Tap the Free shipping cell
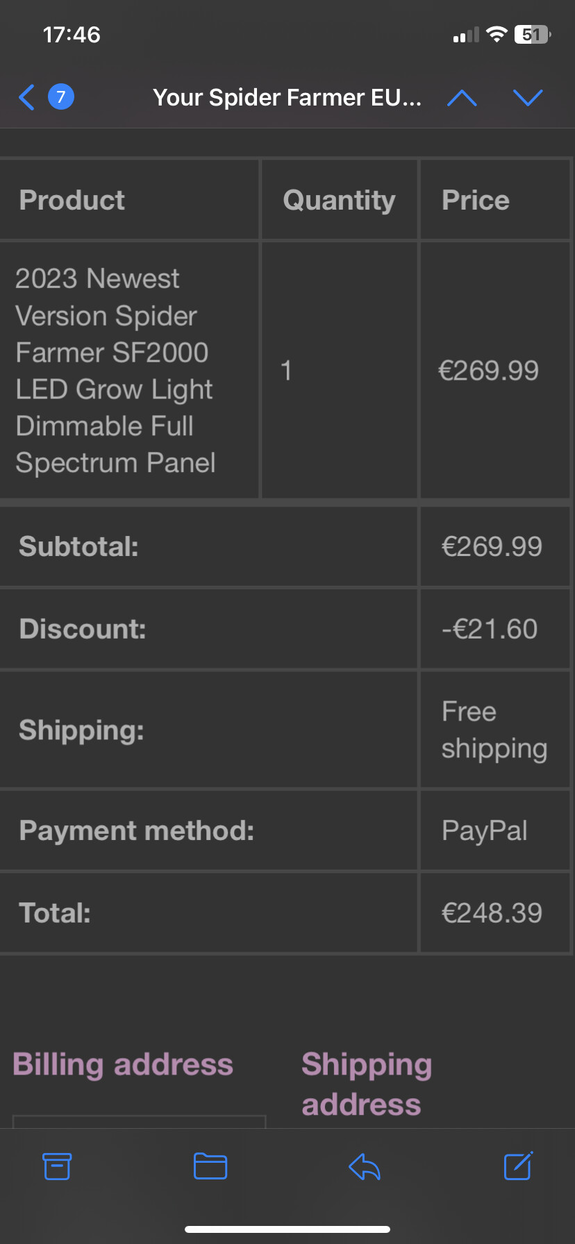The height and width of the screenshot is (1244, 575). click(x=494, y=730)
